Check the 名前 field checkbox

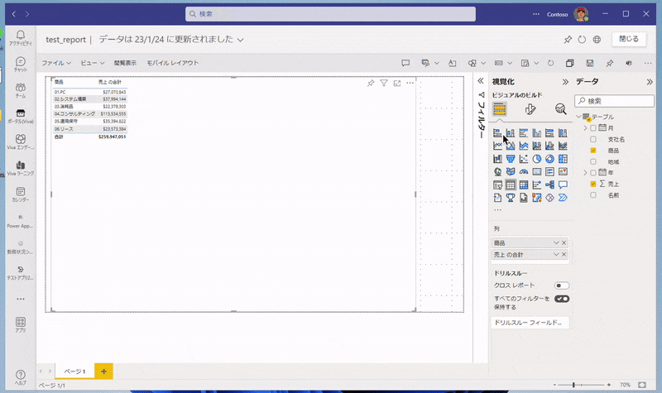tap(593, 195)
